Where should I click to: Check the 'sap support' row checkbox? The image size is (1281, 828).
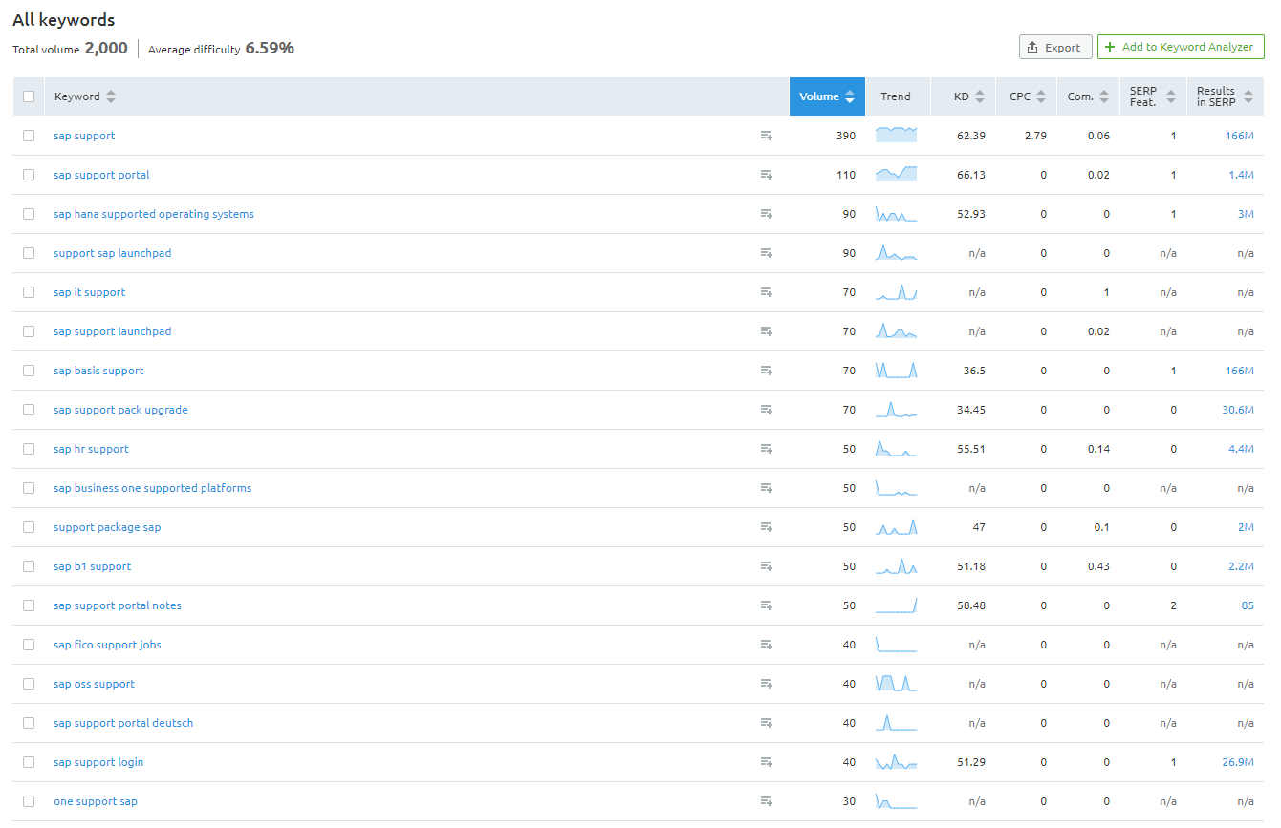tap(29, 136)
